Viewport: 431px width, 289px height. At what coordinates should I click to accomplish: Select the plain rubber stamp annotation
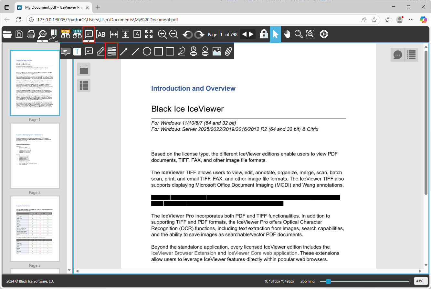point(205,51)
